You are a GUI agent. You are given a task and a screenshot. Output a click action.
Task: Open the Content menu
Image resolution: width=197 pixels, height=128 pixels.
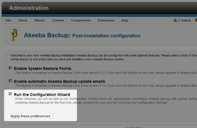click(58, 20)
